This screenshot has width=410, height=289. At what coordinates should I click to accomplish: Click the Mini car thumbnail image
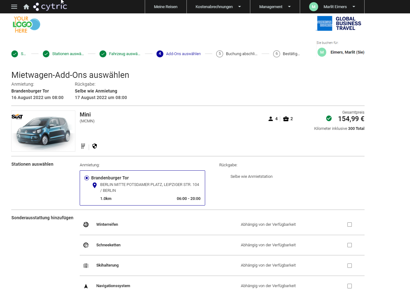pos(43,131)
